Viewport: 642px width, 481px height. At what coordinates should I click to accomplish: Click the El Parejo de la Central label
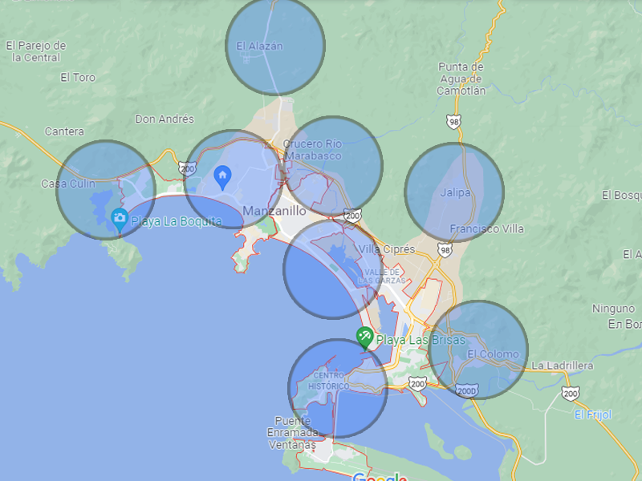coord(36,51)
